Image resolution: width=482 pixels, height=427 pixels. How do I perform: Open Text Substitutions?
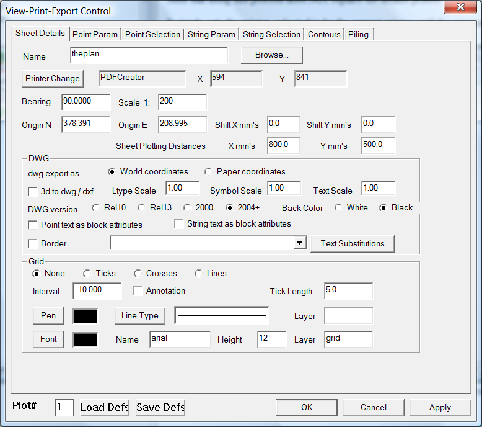pyautogui.click(x=353, y=243)
